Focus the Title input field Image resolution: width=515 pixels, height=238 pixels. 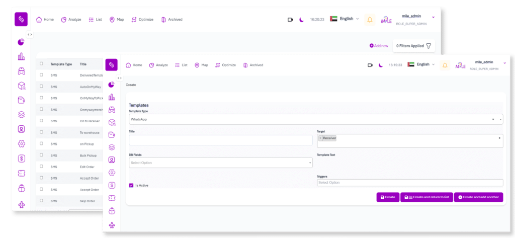tap(221, 140)
